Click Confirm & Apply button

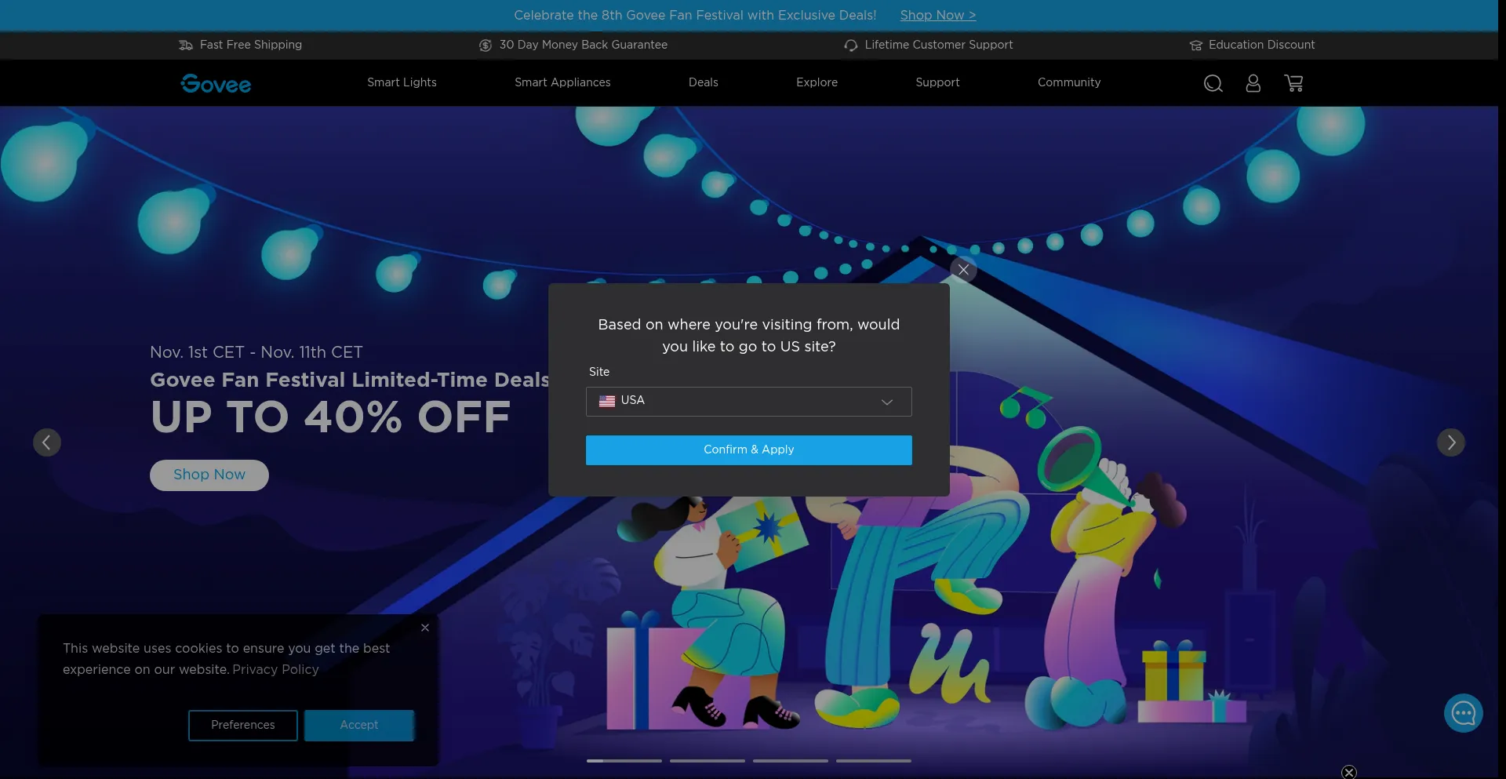pyautogui.click(x=748, y=450)
